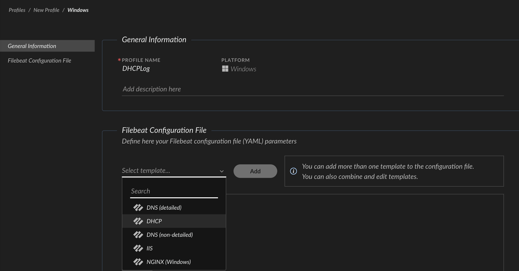519x271 pixels.
Task: Click the NGINX (Windows) template icon
Action: [138, 262]
